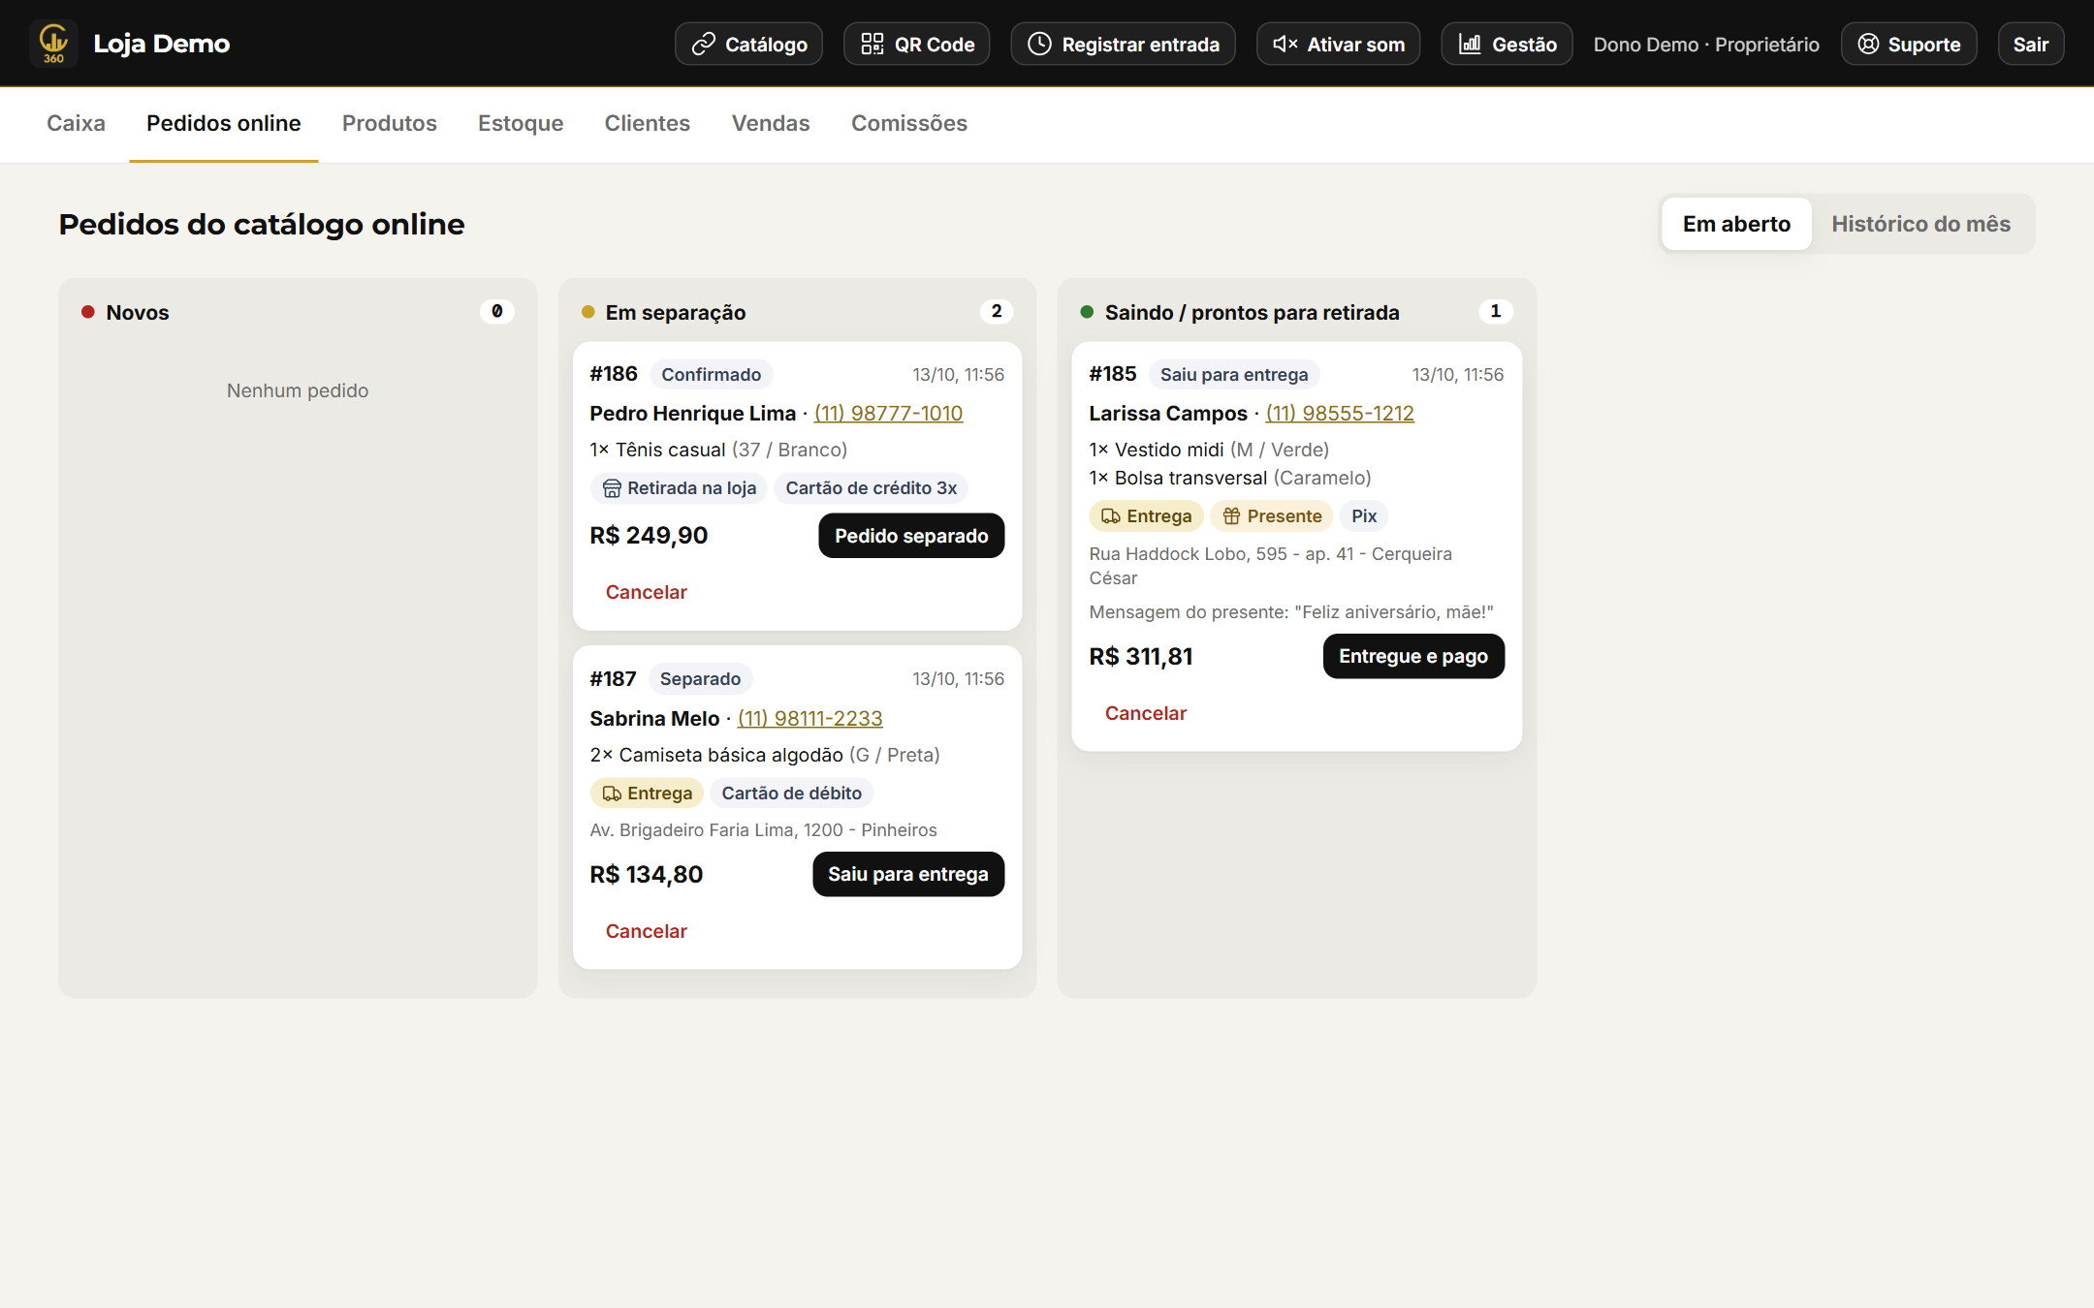Select the Em aberto view toggle
The height and width of the screenshot is (1308, 2094).
pos(1736,224)
